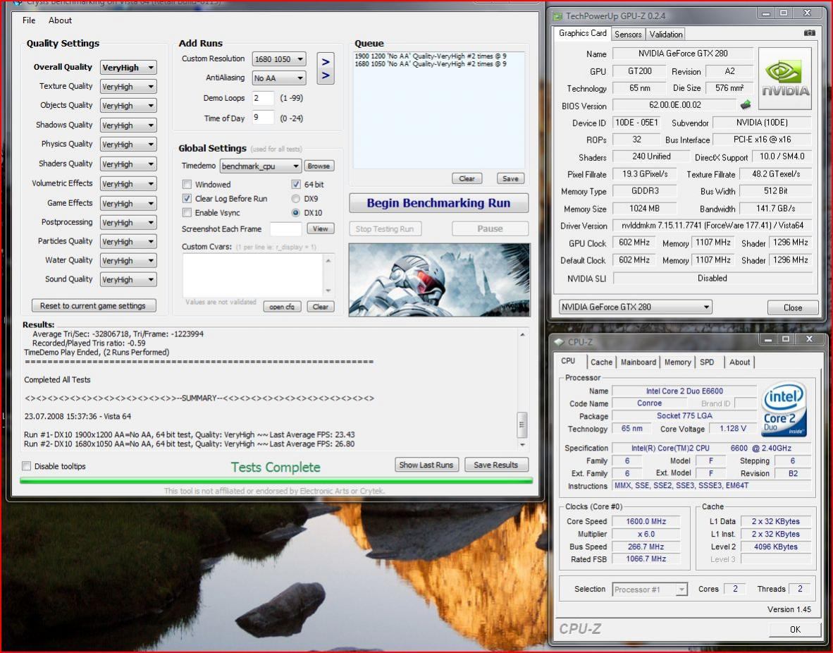Open the Postprocessing dropdown
The height and width of the screenshot is (653, 833).
tap(128, 222)
